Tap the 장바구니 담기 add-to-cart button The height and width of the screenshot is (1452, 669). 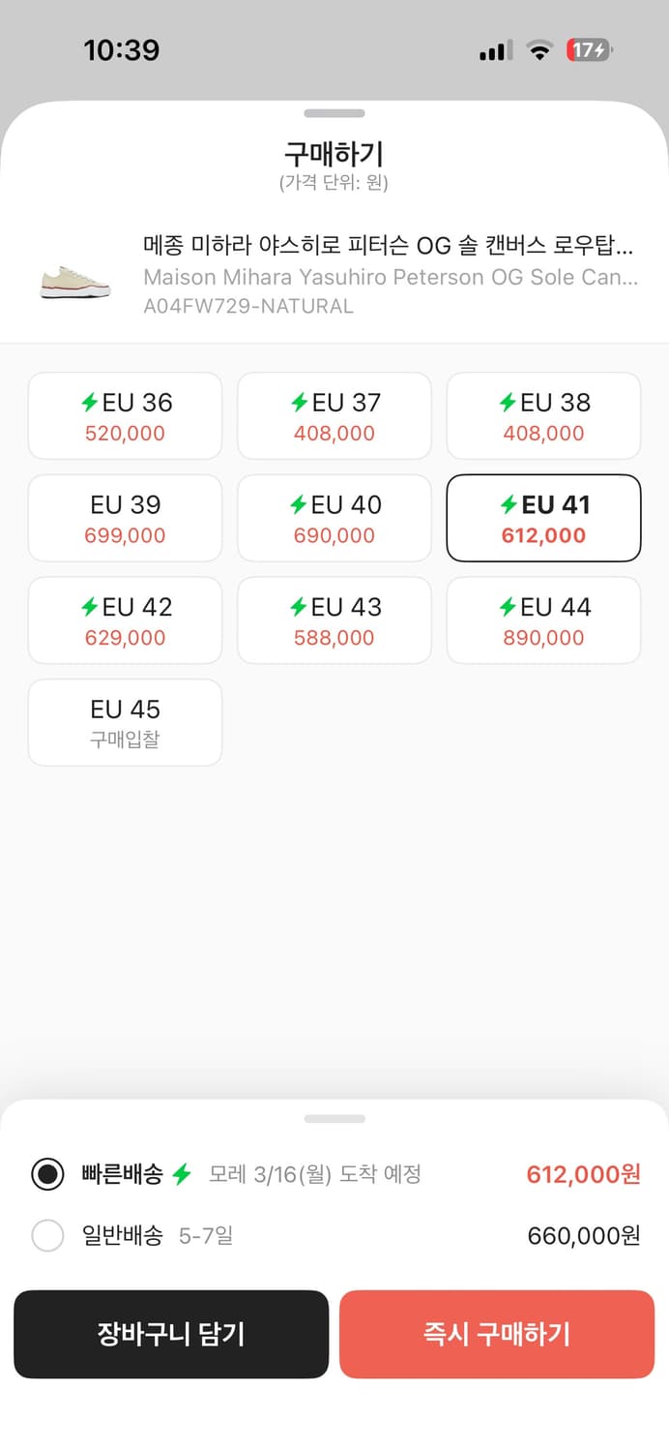pyautogui.click(x=171, y=1334)
